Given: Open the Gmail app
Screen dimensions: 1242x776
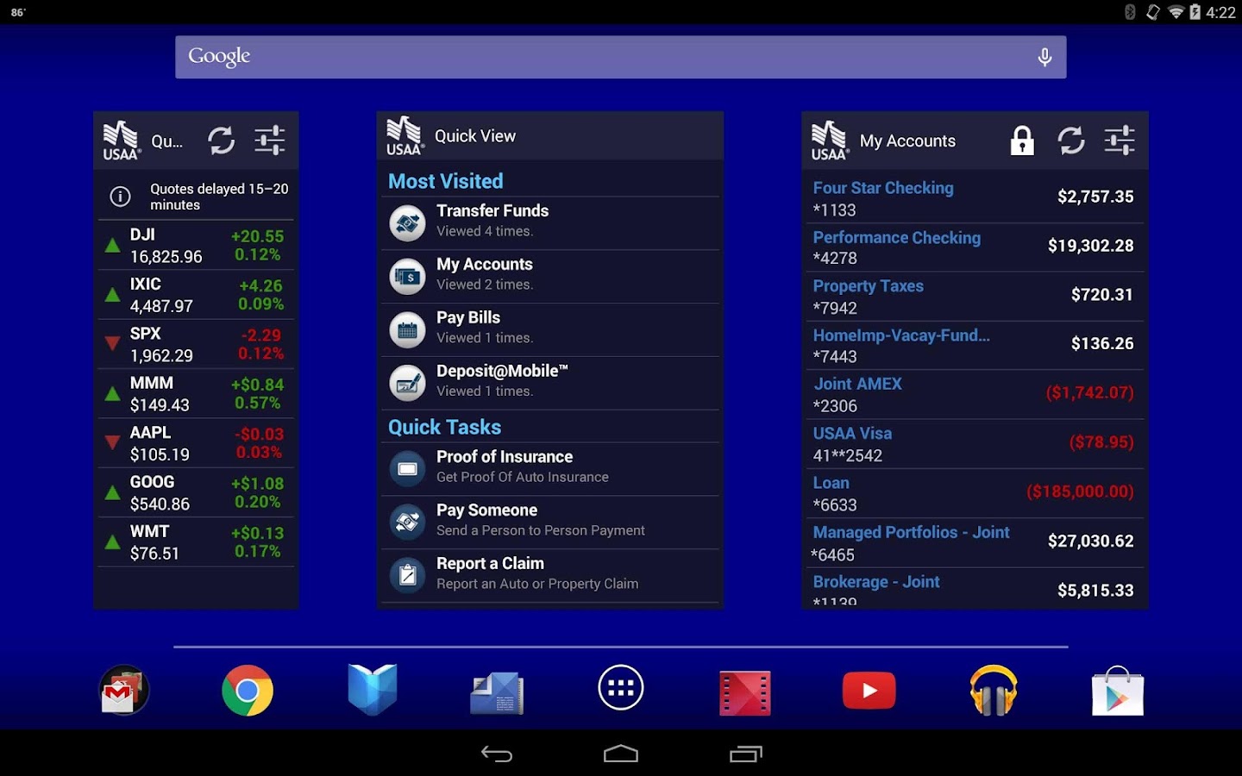Looking at the screenshot, I should tap(124, 690).
